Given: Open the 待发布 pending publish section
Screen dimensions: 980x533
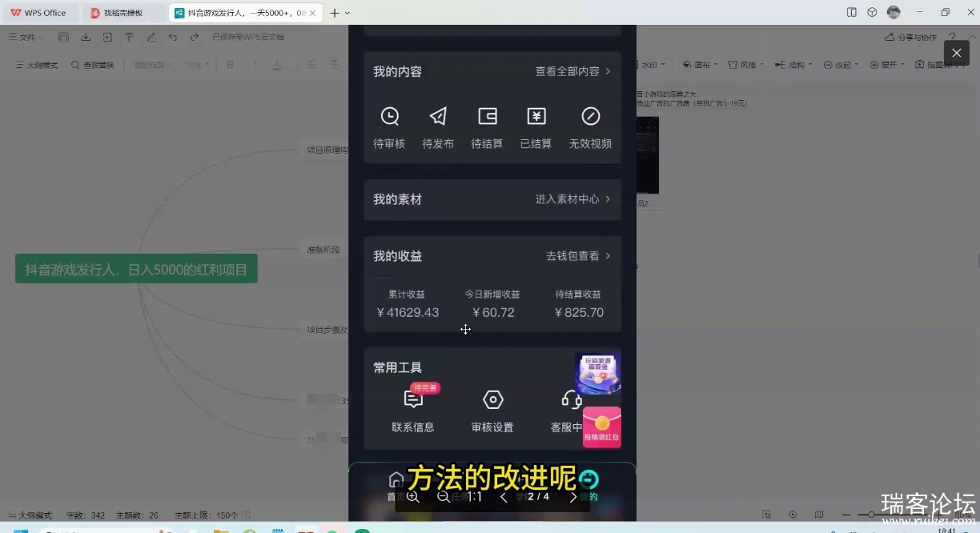Looking at the screenshot, I should click(x=438, y=128).
